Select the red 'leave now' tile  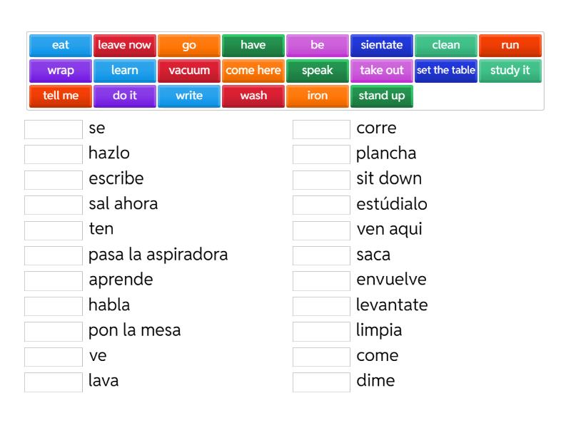(x=125, y=45)
